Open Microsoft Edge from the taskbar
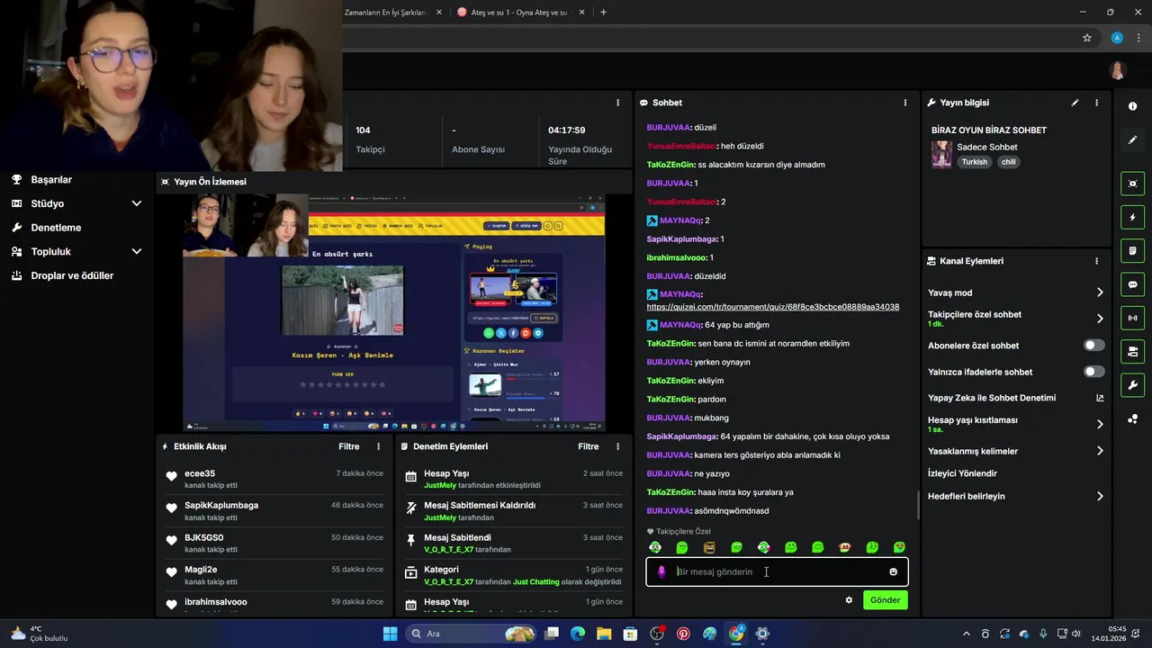Viewport: 1152px width, 648px height. coord(578,634)
